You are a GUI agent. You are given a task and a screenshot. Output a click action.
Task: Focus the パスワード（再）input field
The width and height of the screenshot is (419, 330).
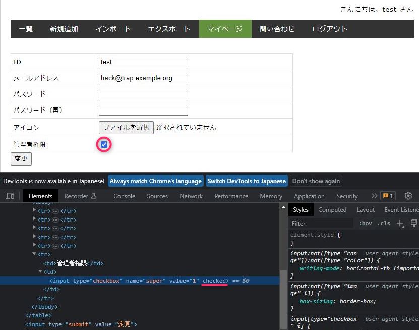[x=143, y=110]
